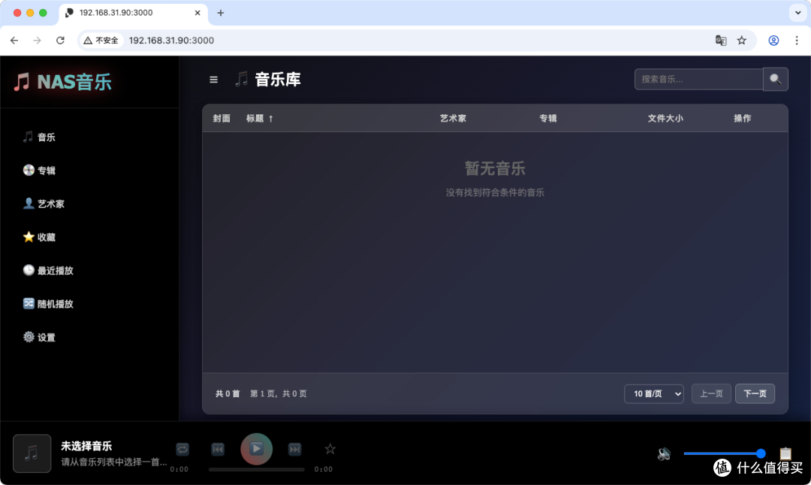Viewport: 811px width, 485px height.
Task: Toggle the sidebar with the hamburger icon
Action: 213,80
